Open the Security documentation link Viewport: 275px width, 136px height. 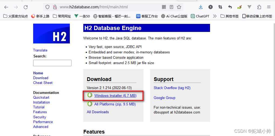pos(40,117)
